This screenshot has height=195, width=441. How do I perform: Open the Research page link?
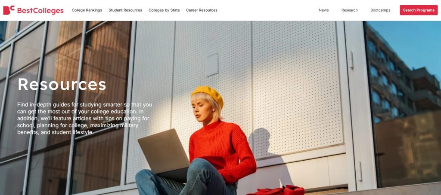pyautogui.click(x=350, y=10)
